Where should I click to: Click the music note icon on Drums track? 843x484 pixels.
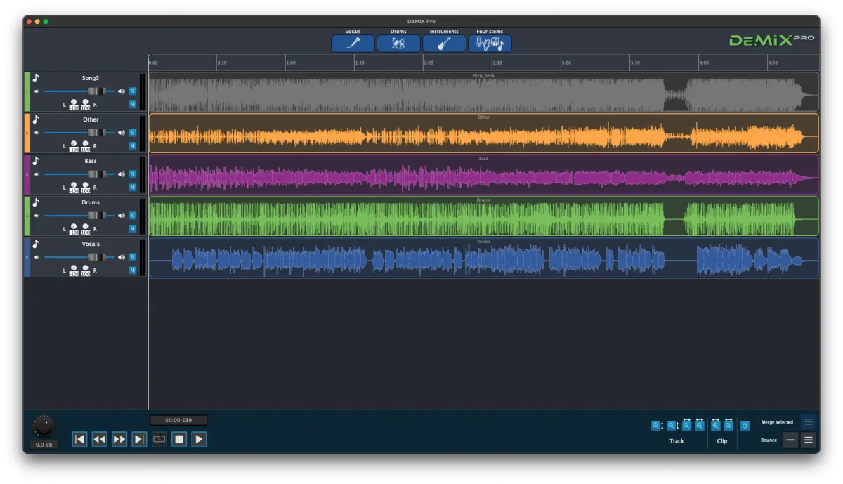[x=36, y=202]
